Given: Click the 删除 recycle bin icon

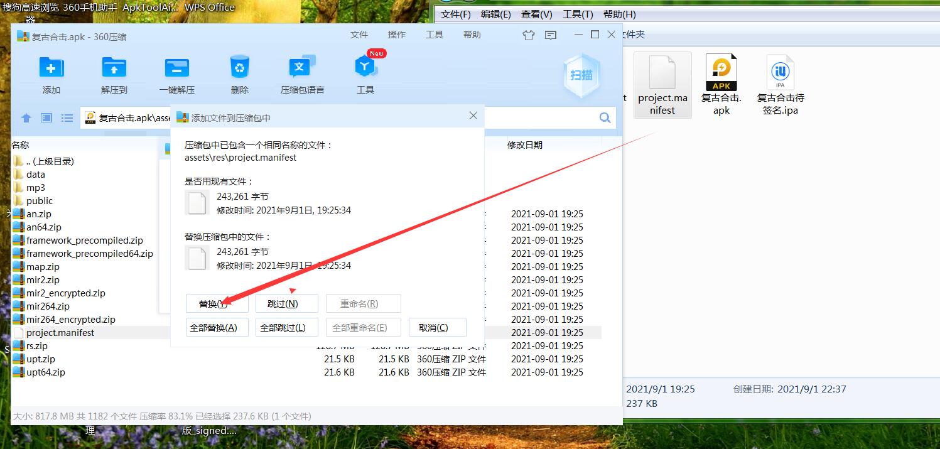Looking at the screenshot, I should [x=239, y=68].
